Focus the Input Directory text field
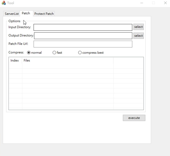 [83, 27]
